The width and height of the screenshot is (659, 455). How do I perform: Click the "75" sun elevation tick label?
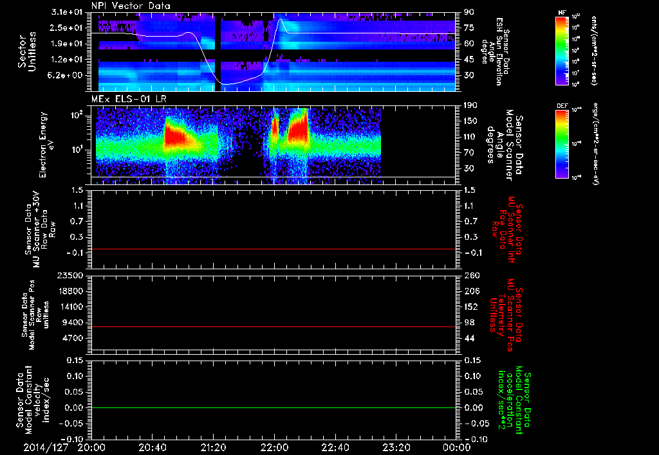469,28
